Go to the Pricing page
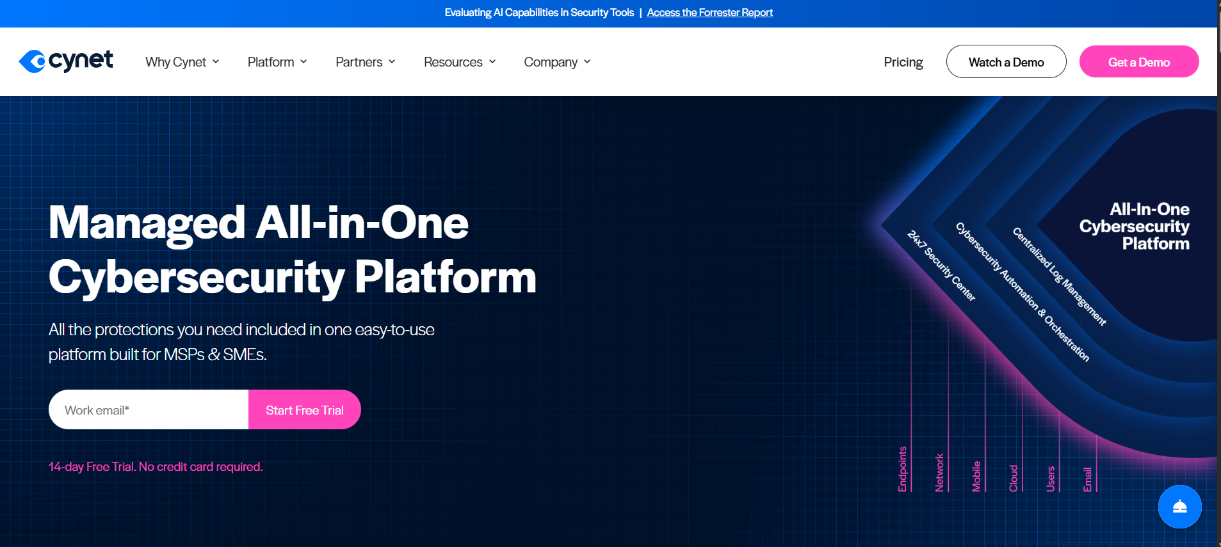The width and height of the screenshot is (1221, 547). (x=903, y=62)
